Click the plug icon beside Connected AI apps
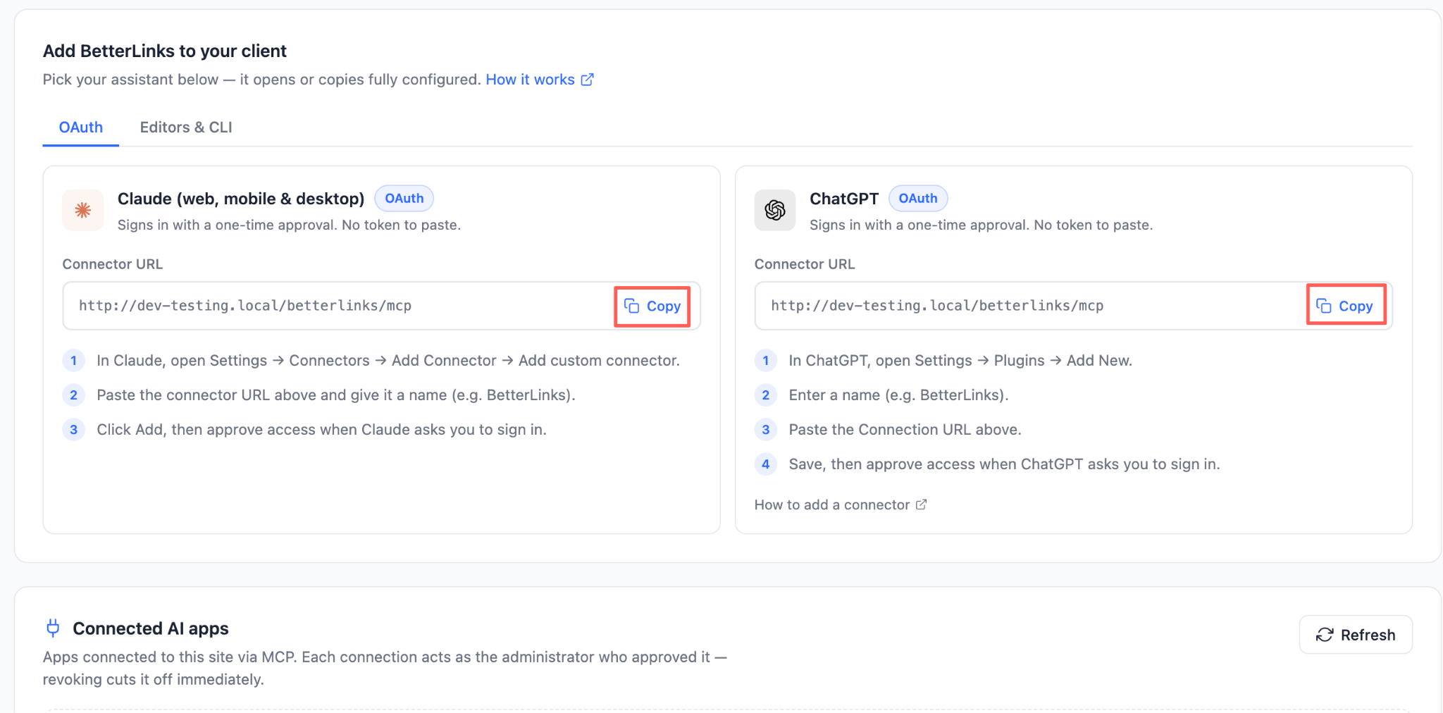The image size is (1443, 713). click(53, 628)
